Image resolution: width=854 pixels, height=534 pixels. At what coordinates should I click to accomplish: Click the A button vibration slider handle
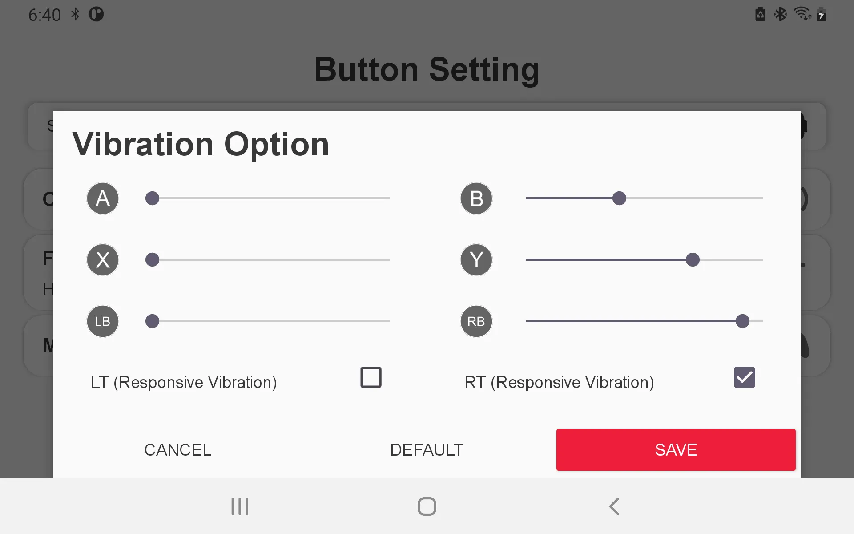[x=152, y=198]
